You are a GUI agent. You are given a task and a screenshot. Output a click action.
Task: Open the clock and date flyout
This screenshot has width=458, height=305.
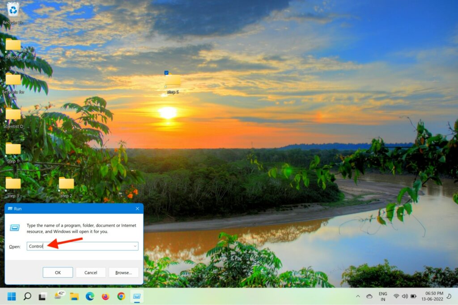pos(433,296)
